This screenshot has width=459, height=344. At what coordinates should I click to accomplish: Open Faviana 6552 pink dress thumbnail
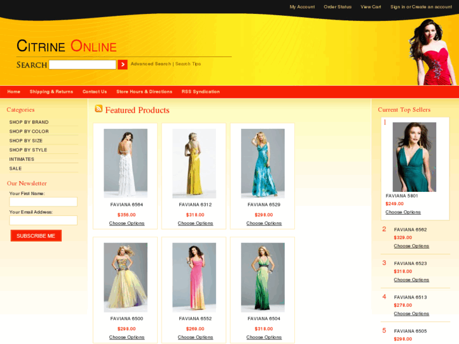194,277
